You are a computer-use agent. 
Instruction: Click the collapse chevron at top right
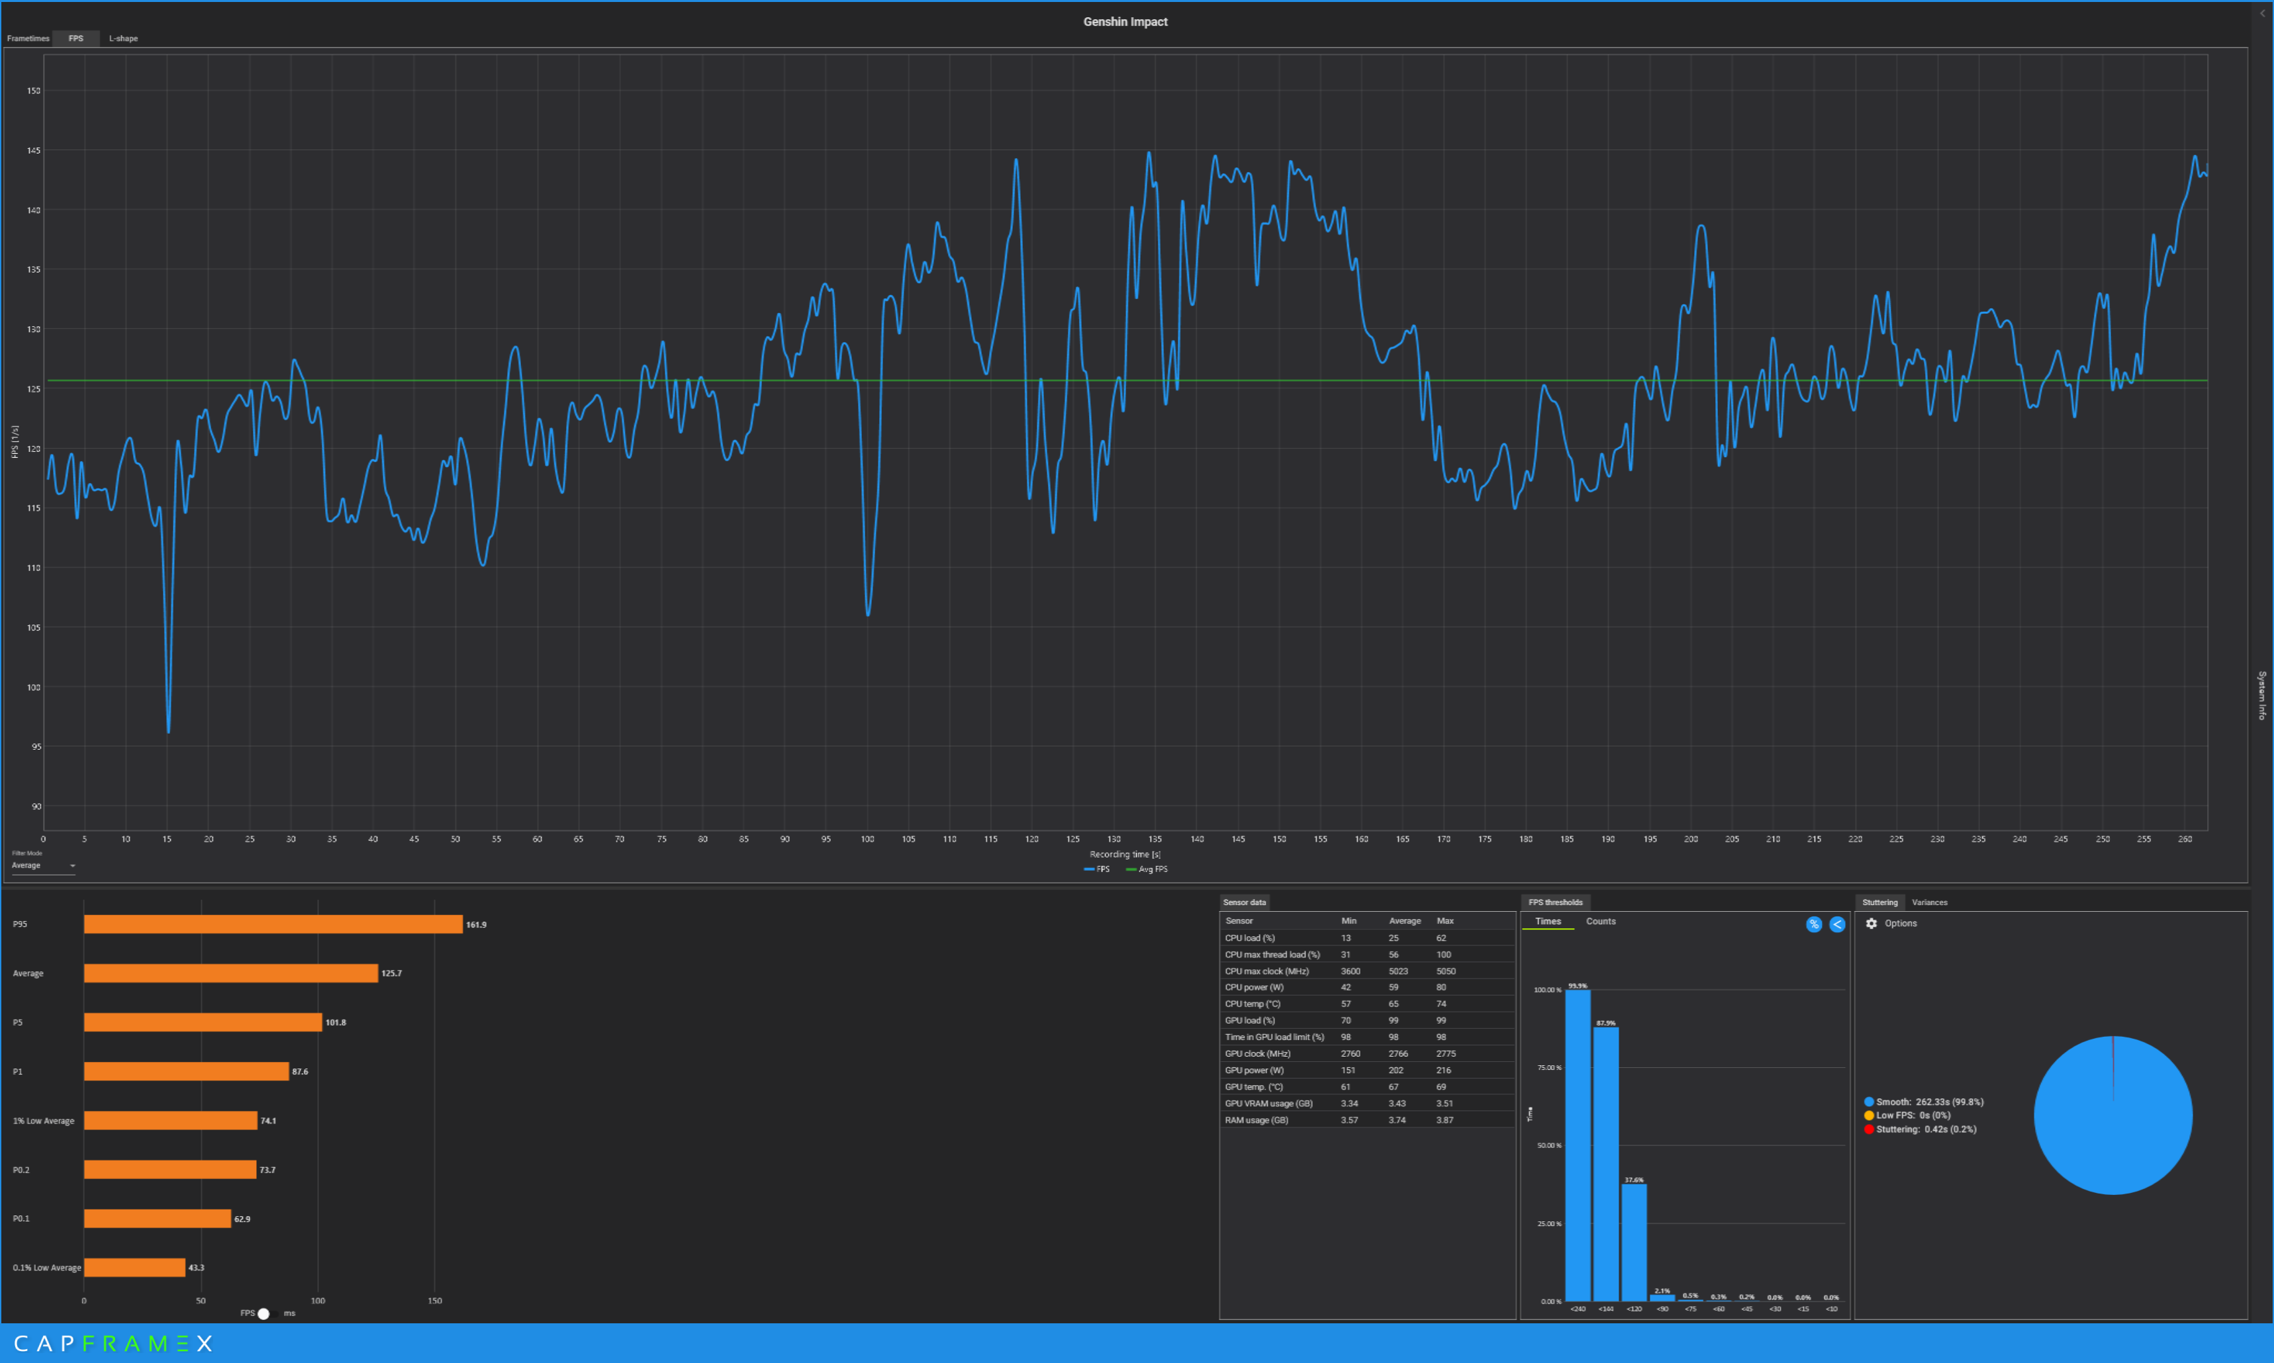pyautogui.click(x=2263, y=13)
